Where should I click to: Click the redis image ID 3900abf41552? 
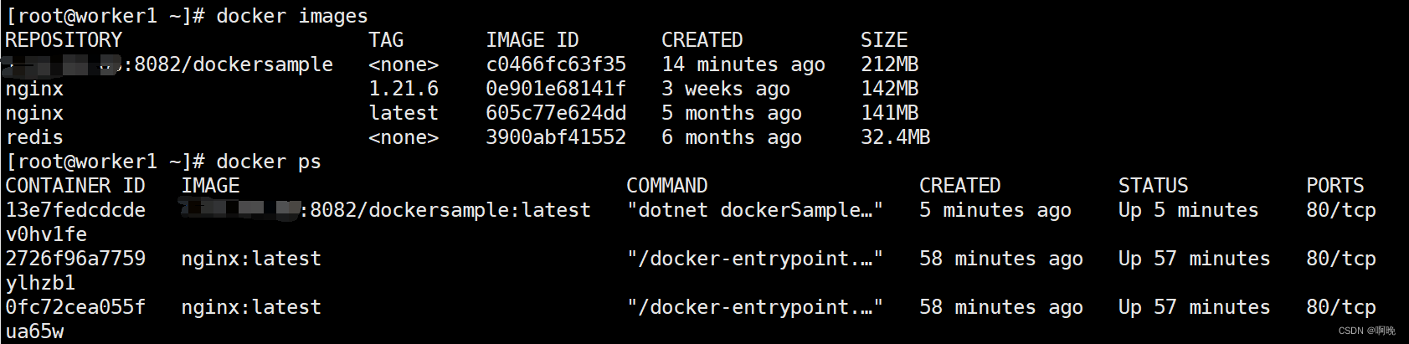(x=555, y=137)
